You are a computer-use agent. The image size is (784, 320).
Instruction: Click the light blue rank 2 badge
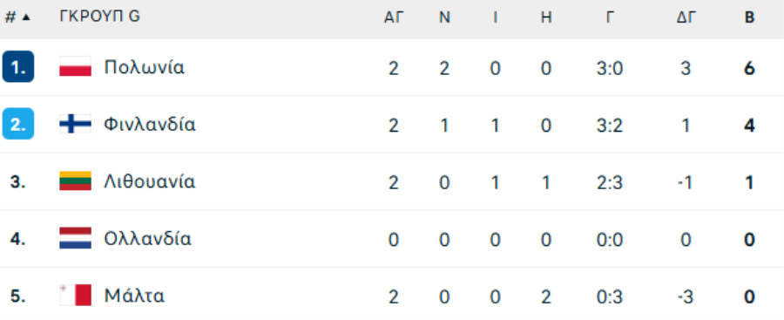click(x=18, y=124)
